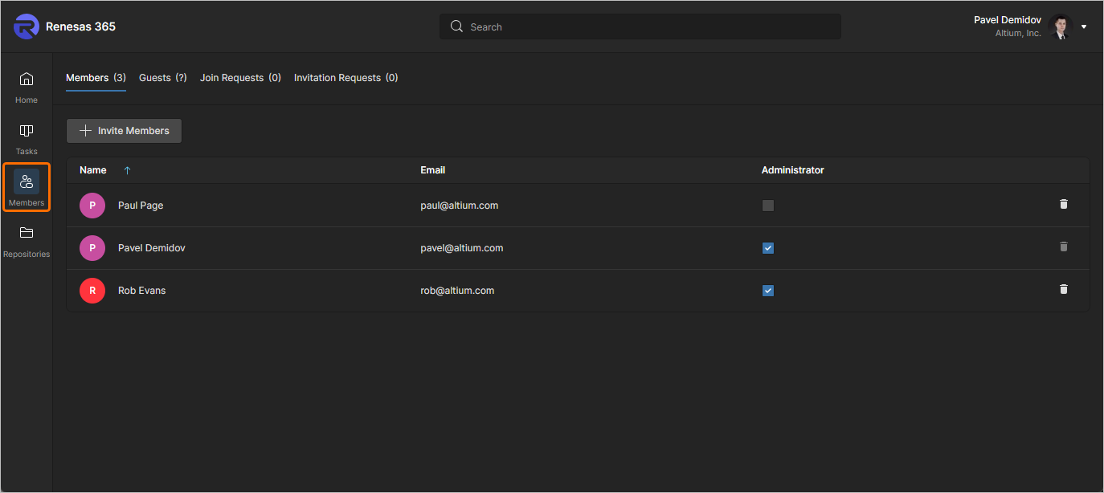This screenshot has height=493, width=1104.
Task: Select the Members sidebar icon
Action: coord(27,182)
